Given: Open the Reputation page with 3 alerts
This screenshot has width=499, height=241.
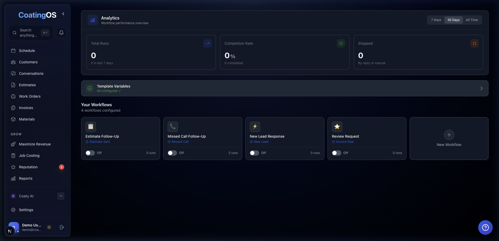Looking at the screenshot, I should (x=28, y=167).
